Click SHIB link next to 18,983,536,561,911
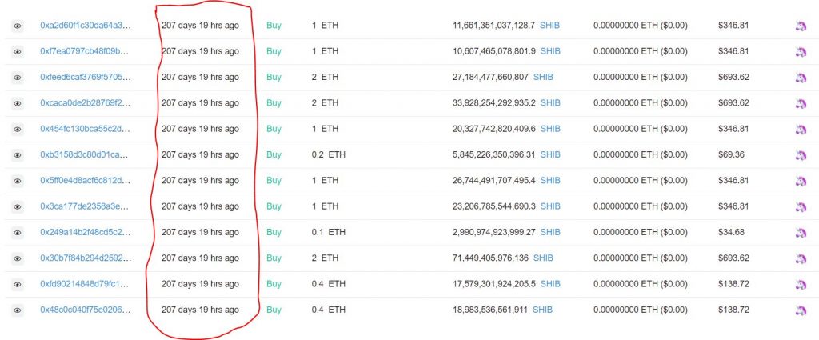 coord(542,310)
